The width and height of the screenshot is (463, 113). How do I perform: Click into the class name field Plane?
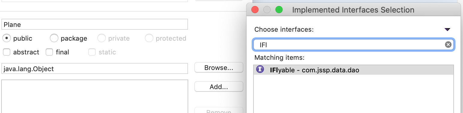[95, 25]
